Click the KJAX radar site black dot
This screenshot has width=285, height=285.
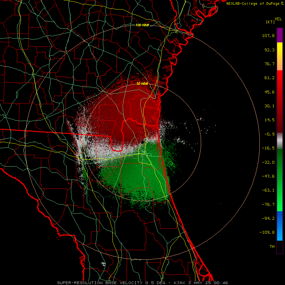point(142,142)
